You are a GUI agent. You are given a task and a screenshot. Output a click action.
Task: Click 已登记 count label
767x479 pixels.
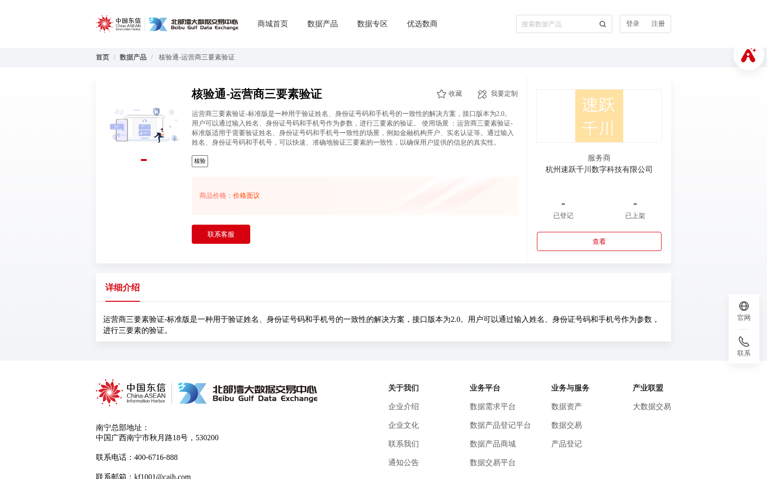click(x=563, y=216)
